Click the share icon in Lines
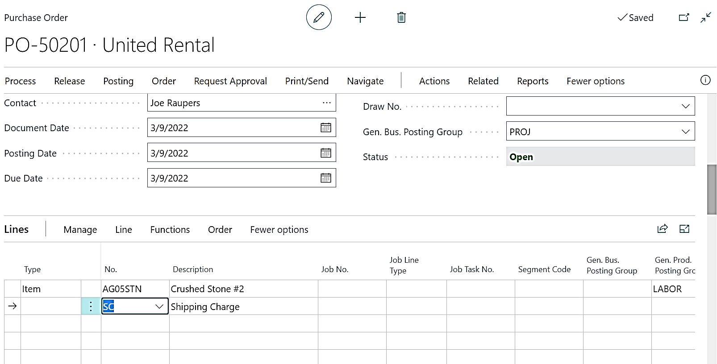This screenshot has width=717, height=364. tap(663, 229)
